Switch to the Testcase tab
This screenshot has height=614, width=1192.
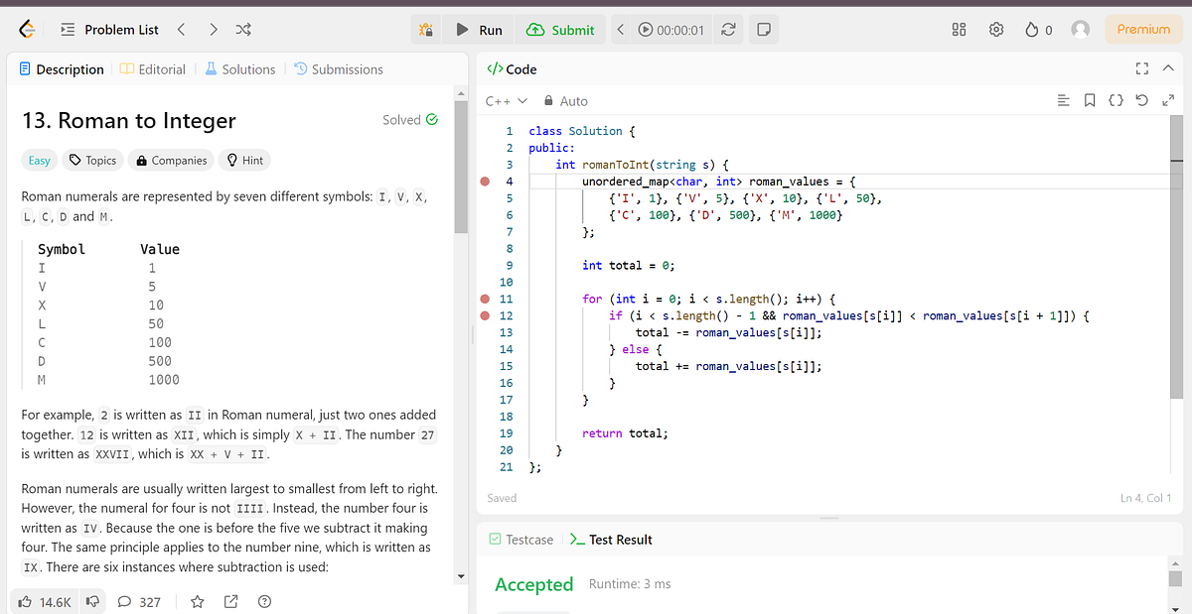(x=521, y=540)
